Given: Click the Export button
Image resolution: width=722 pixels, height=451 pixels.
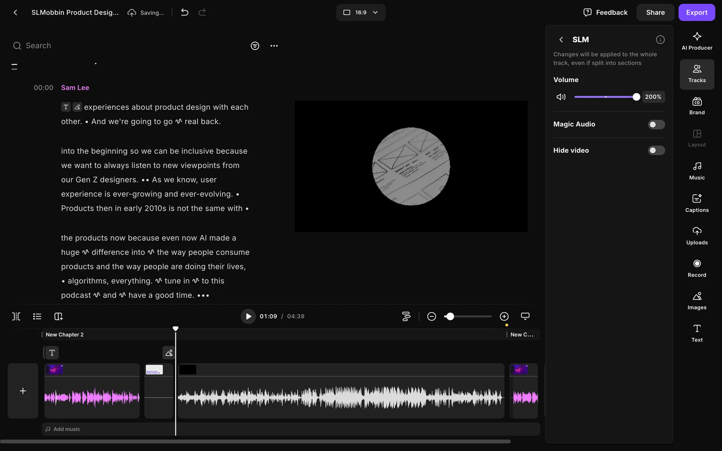Looking at the screenshot, I should 696,12.
